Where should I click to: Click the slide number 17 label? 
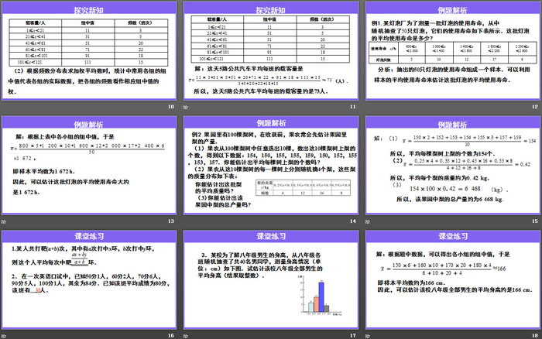(x=352, y=336)
